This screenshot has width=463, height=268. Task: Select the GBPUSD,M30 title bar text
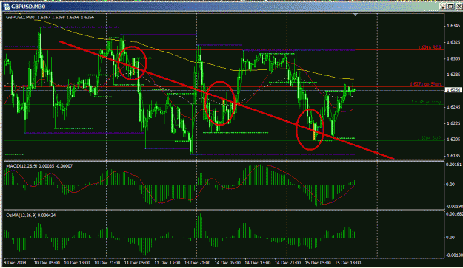(28, 7)
